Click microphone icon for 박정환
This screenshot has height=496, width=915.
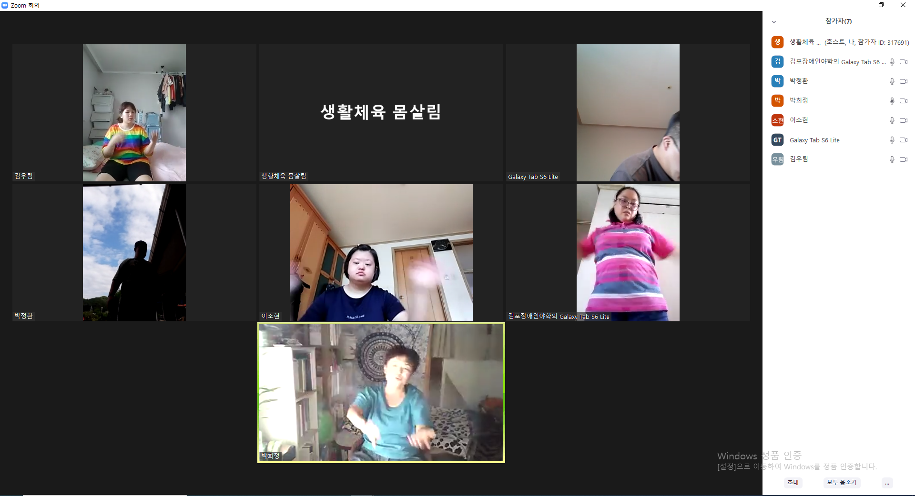[x=892, y=81]
